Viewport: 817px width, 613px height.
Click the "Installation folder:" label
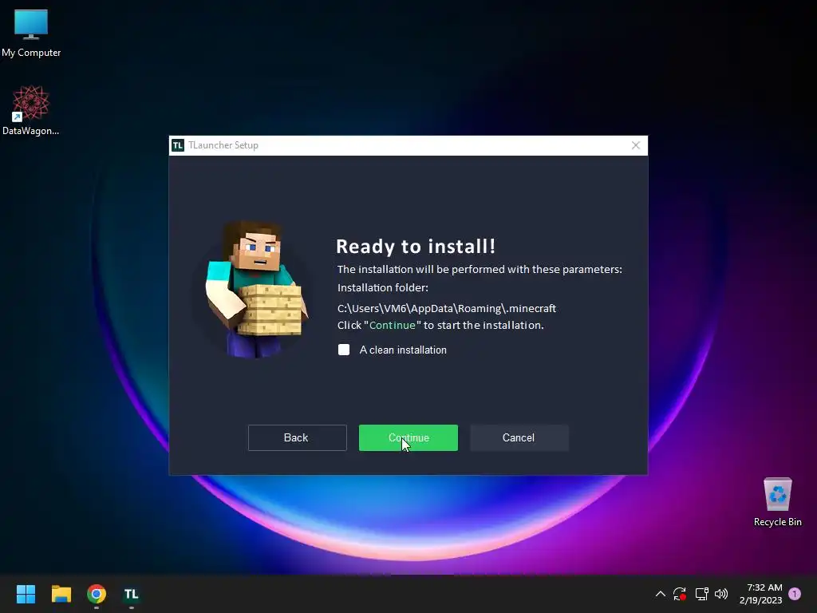coord(382,287)
